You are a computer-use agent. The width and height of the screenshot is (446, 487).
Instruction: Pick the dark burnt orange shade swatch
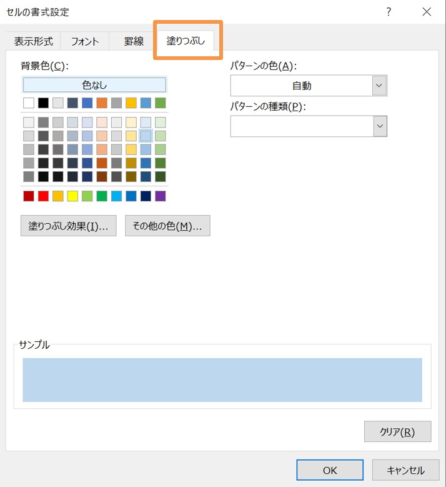pos(102,163)
